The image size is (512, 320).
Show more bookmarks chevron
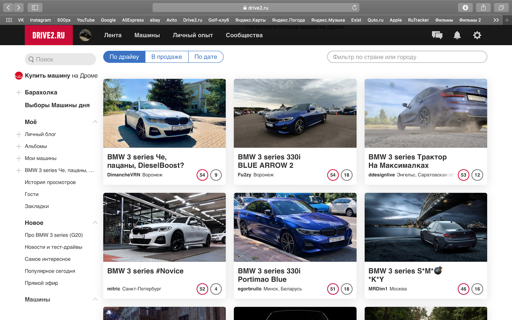[x=496, y=20]
